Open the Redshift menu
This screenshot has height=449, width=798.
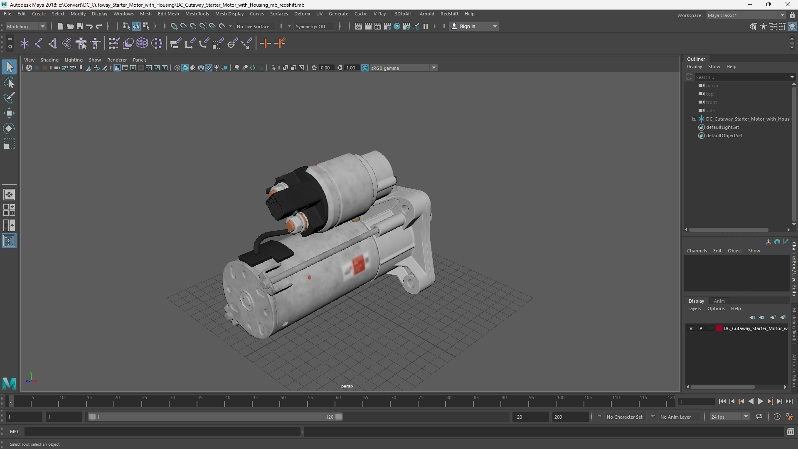coord(449,14)
